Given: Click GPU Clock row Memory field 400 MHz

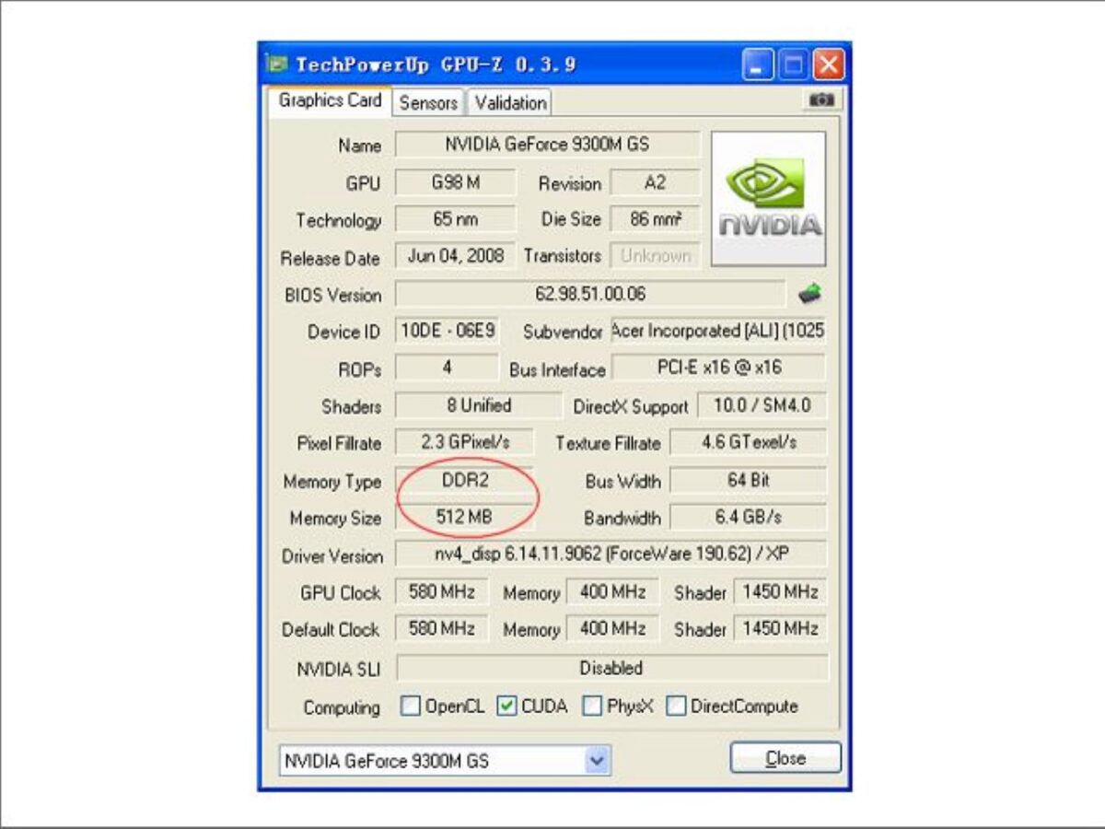Looking at the screenshot, I should (612, 592).
